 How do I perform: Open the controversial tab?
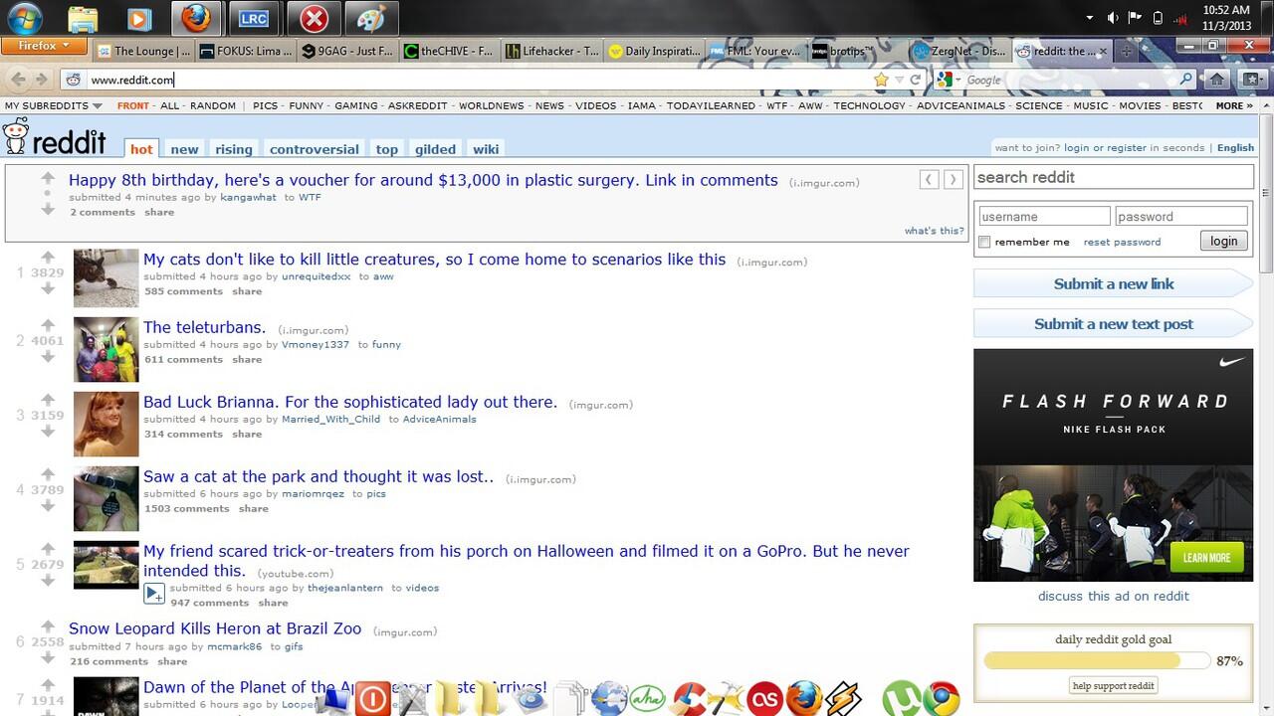pyautogui.click(x=314, y=149)
